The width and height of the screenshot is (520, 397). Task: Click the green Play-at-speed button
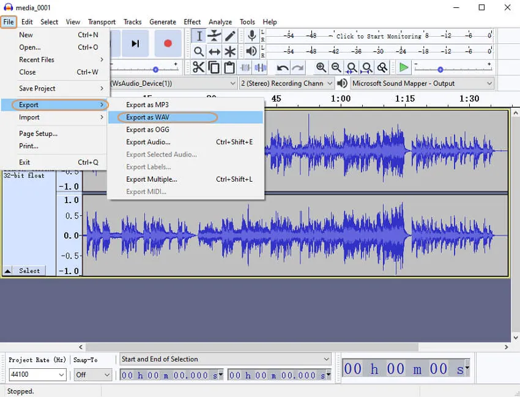pyautogui.click(x=404, y=68)
